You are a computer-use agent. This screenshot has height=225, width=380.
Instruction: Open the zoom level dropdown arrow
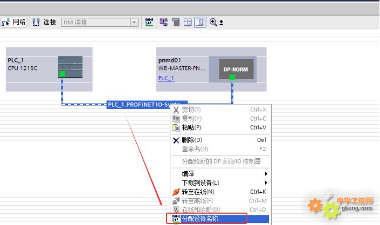[x=221, y=23]
